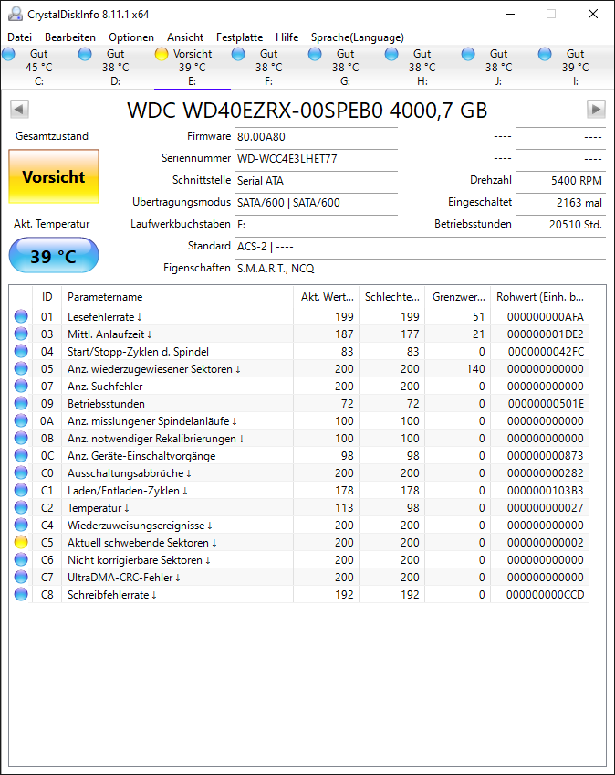
Task: Select the Anz. notwendiger Rekalibrierungen row
Action: tap(299, 439)
